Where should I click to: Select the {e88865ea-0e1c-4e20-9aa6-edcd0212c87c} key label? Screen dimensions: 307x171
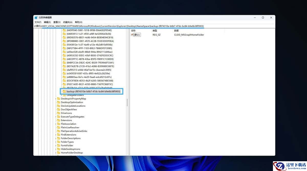coord(89,77)
